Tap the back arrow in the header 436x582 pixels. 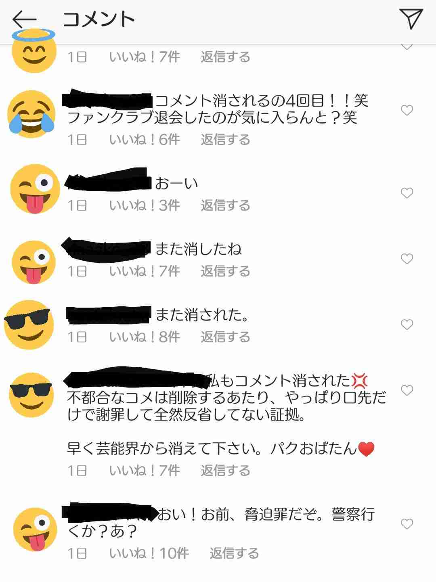click(25, 19)
